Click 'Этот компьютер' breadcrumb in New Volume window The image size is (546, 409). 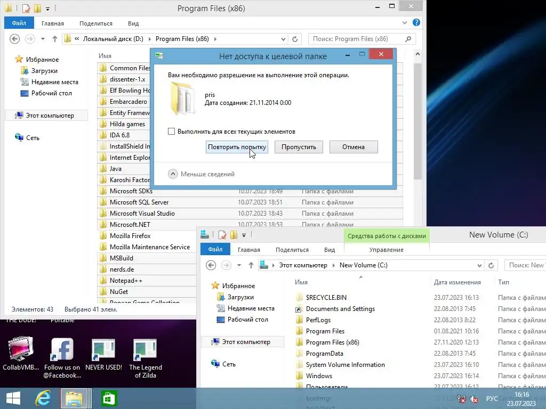[303, 265]
